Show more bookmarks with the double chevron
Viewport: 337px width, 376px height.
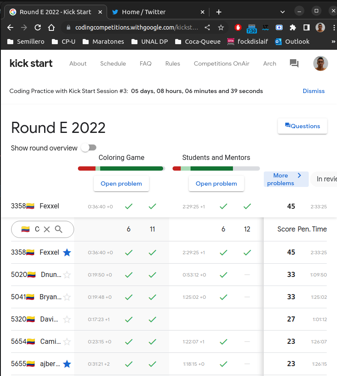point(334,42)
